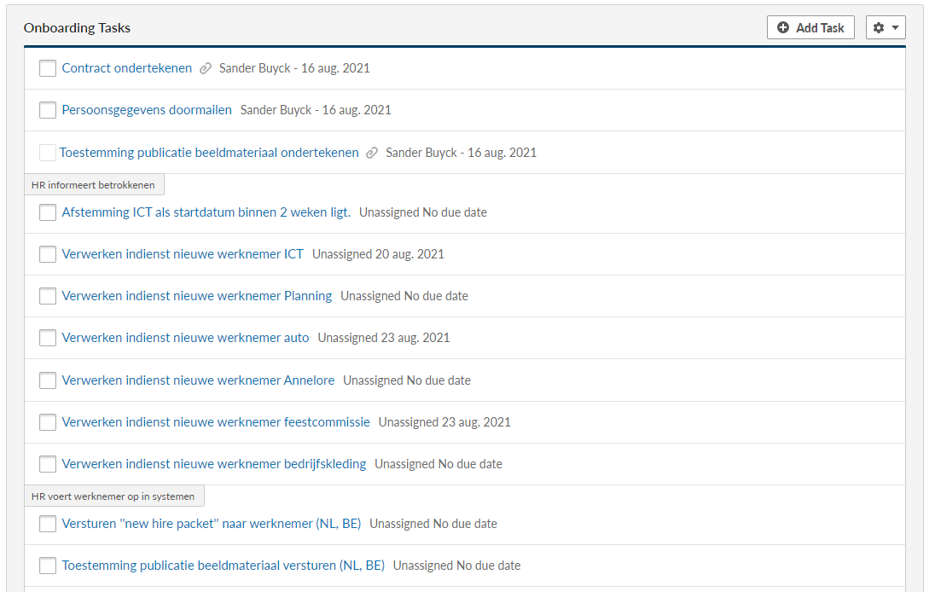Open Contract ondertekenen task link
The image size is (935, 592).
(127, 68)
